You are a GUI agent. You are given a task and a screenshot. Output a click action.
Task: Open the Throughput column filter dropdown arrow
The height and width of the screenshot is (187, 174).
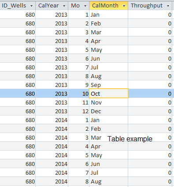(168, 6)
